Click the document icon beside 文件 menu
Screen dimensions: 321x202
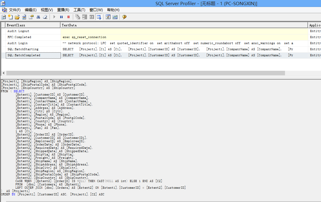4,10
